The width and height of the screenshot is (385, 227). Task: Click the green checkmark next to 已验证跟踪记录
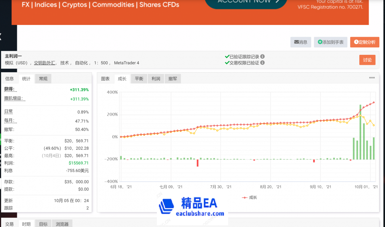pos(227,56)
